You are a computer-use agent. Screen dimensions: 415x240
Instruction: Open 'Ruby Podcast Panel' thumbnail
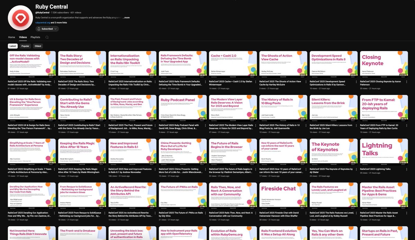point(183,108)
